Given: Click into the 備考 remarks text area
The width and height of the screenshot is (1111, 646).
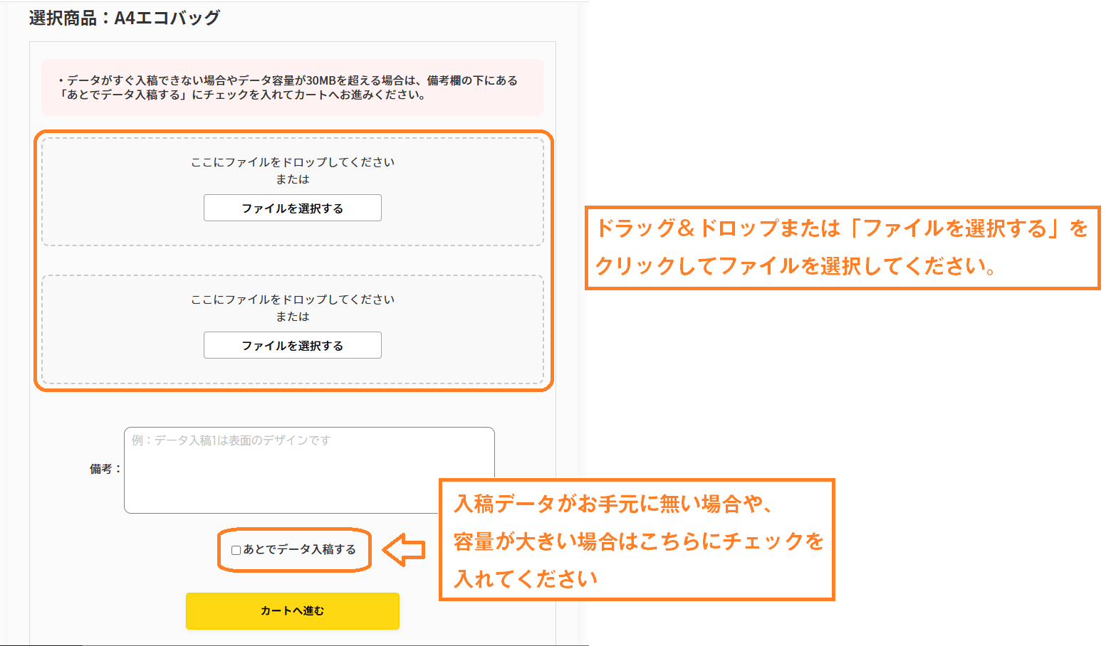Looking at the screenshot, I should [309, 470].
